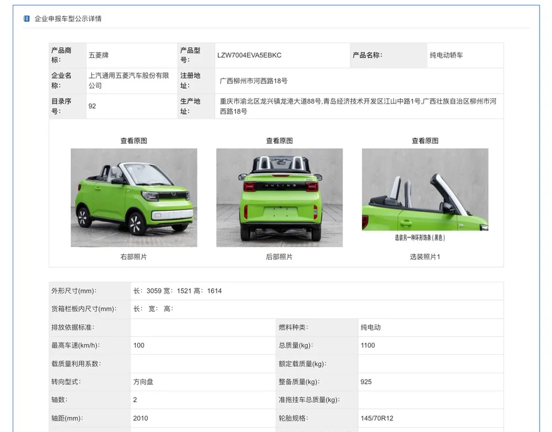Click the 产品商标 header cell

[67, 55]
